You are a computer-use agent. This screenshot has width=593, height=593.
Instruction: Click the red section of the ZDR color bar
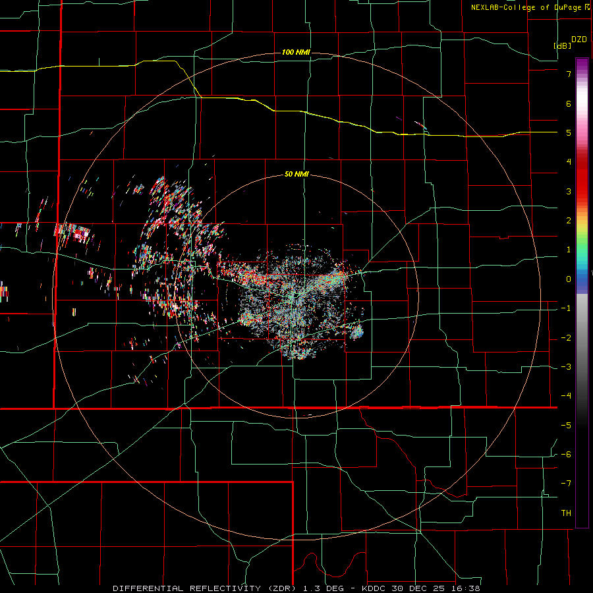582,178
